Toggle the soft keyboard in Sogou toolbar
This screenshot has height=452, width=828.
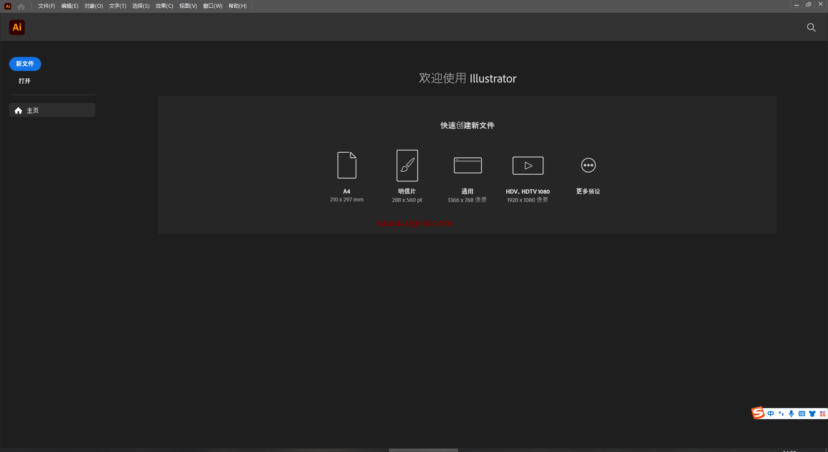pyautogui.click(x=802, y=413)
